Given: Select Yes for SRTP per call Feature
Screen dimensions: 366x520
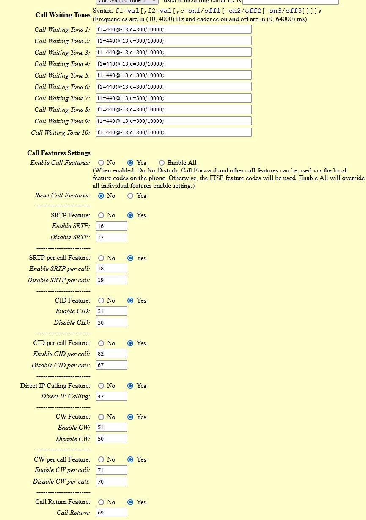Looking at the screenshot, I should pyautogui.click(x=131, y=258).
